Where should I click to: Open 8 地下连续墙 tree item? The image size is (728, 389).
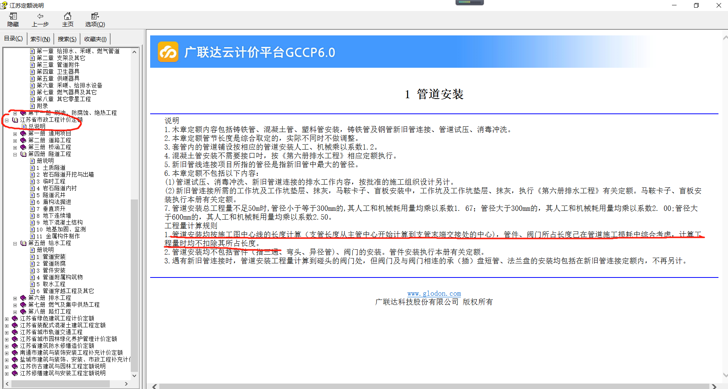click(x=54, y=215)
